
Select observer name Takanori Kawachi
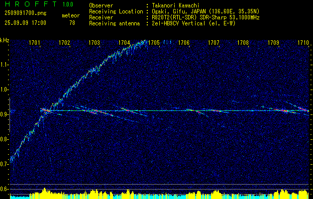click(175, 5)
